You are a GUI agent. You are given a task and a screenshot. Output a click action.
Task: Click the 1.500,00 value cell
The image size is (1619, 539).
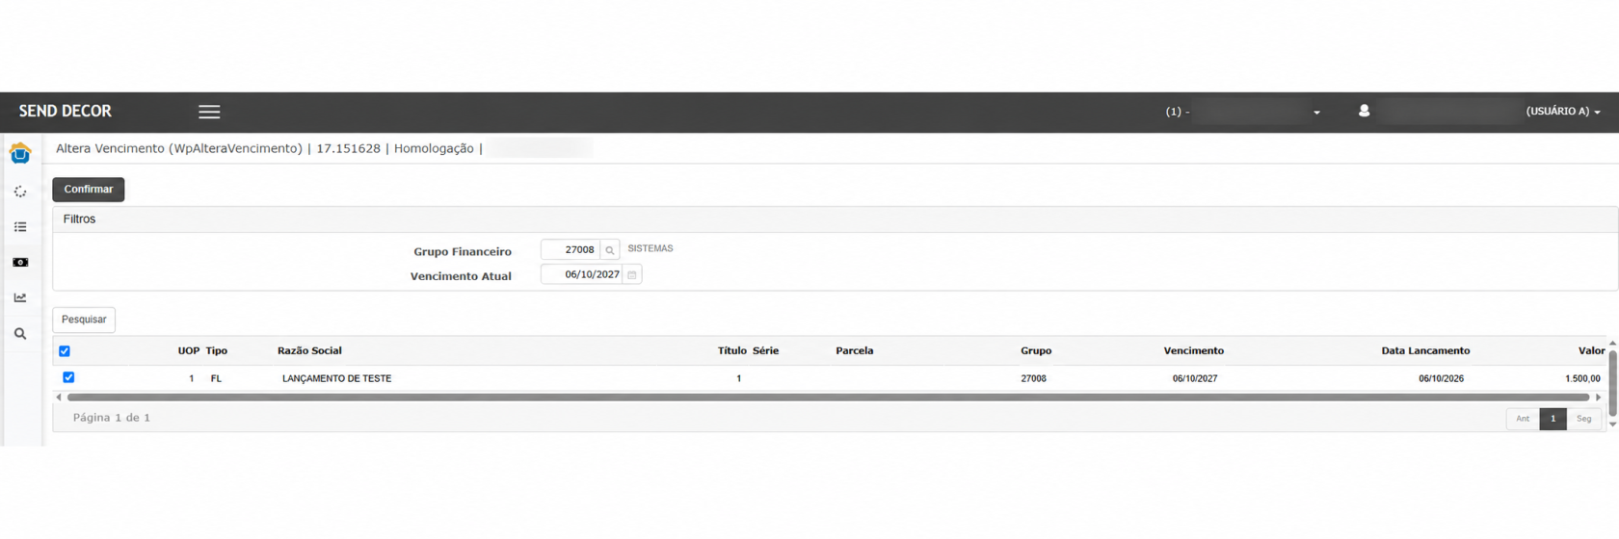coord(1582,379)
